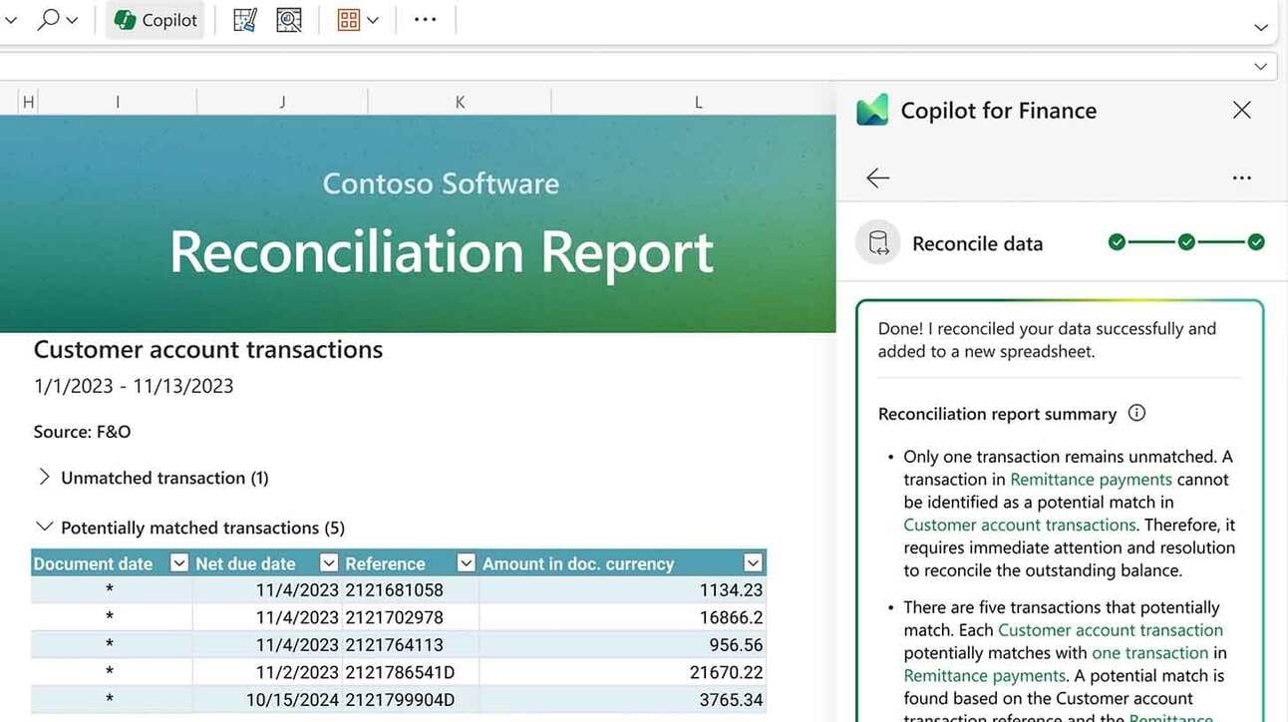Expand the Unmatched transaction (1) group
The height and width of the screenshot is (722, 1288).
pyautogui.click(x=44, y=477)
